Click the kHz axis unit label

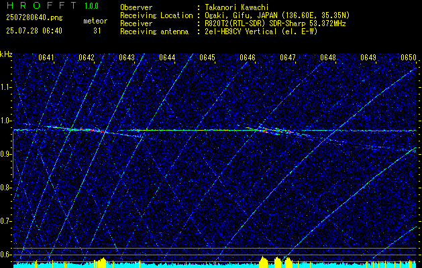(x=6, y=54)
